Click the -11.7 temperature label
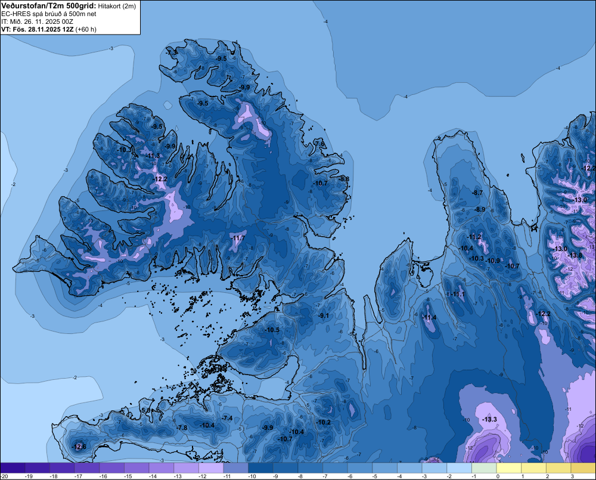Viewport: 596px width, 480px height. click(238, 238)
